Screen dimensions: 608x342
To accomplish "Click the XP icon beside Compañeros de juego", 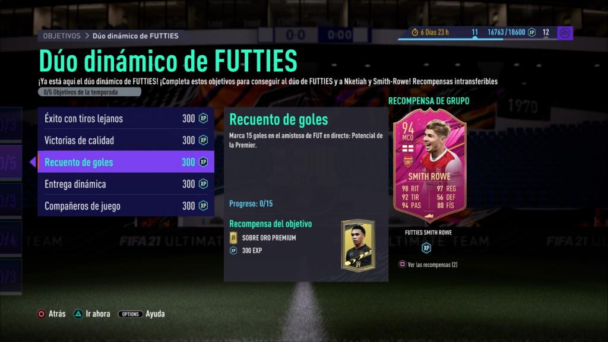I will [203, 205].
